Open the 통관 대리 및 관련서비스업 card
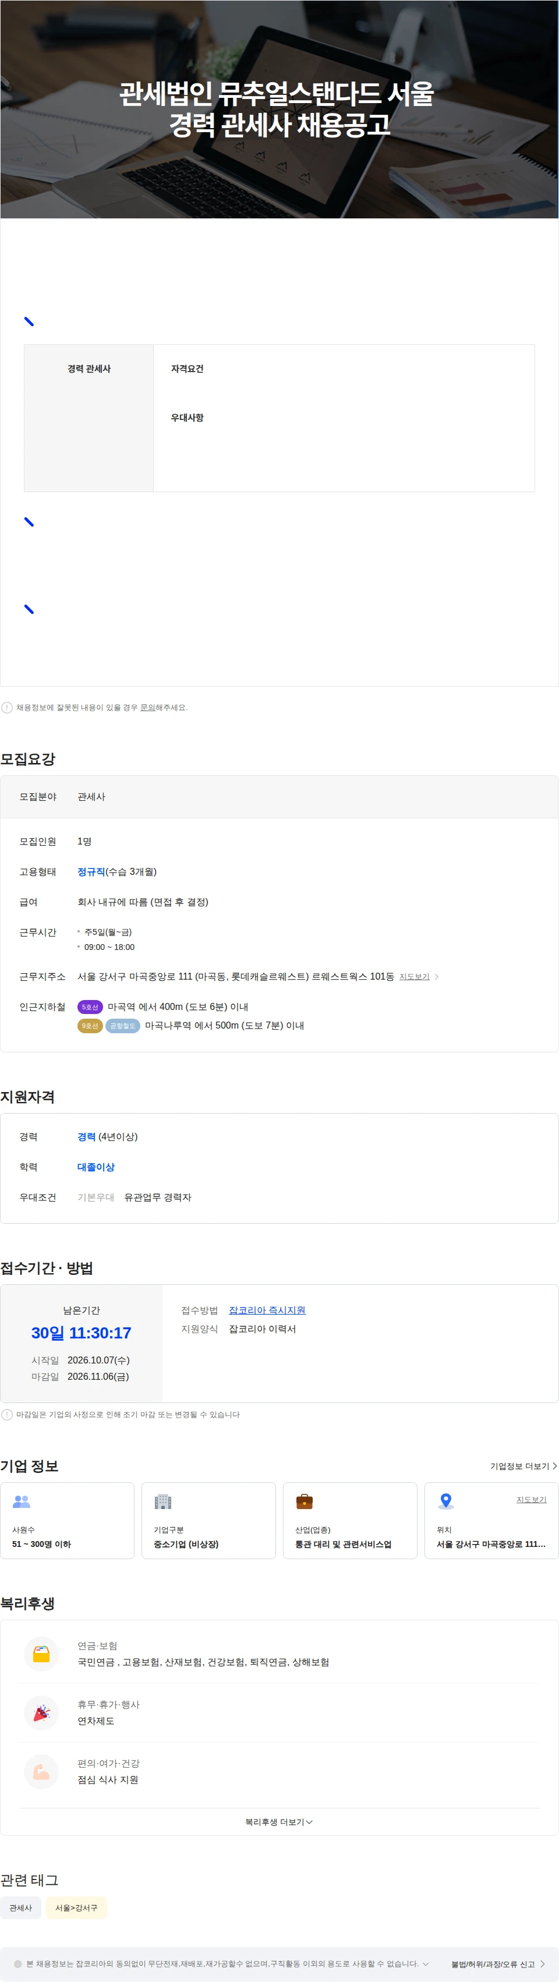Screen dimensions: 559x1982 click(x=350, y=1520)
